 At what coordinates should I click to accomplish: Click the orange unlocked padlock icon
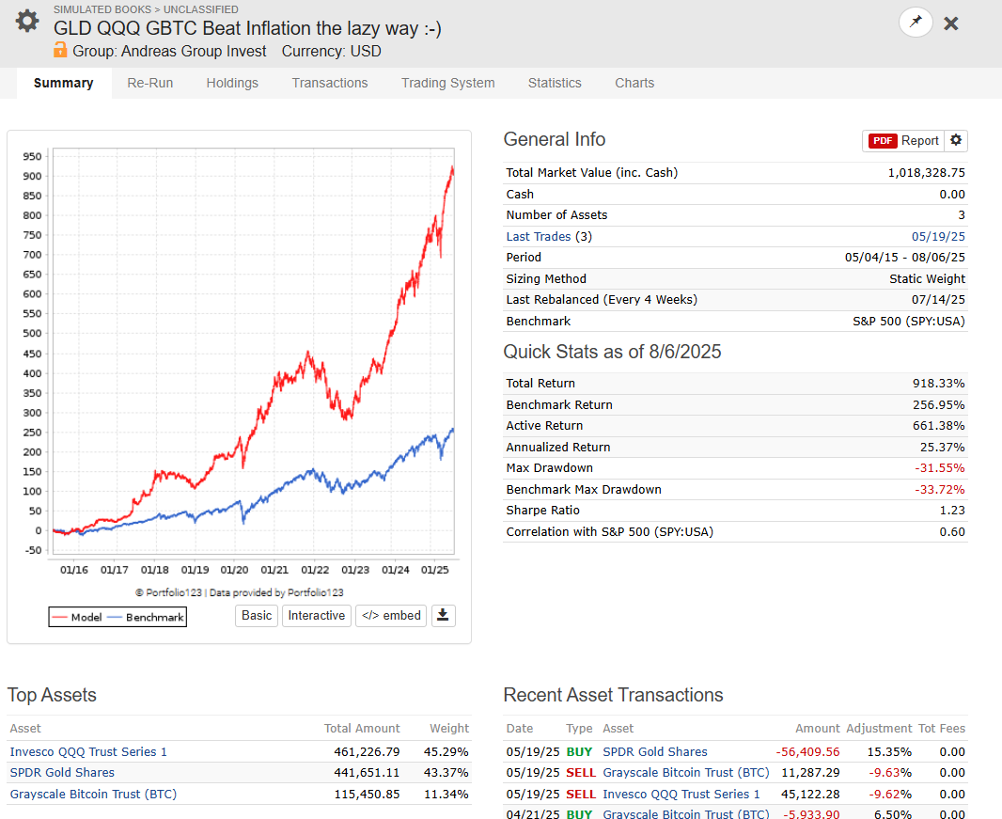click(60, 50)
